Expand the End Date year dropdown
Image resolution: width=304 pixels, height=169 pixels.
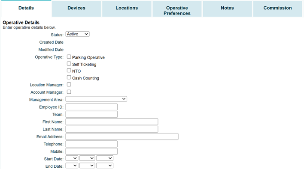(x=105, y=166)
